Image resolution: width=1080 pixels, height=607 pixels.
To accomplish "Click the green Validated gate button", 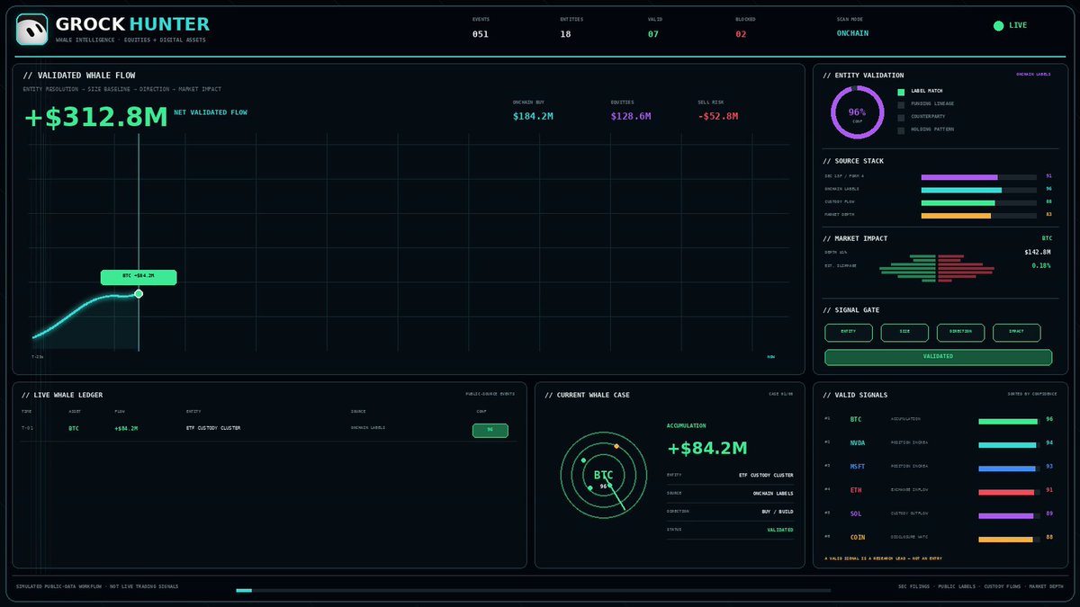I will [x=939, y=357].
